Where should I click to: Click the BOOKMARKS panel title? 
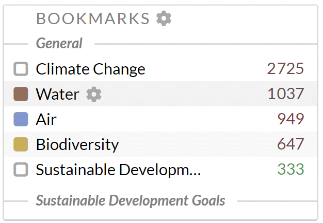[x=93, y=18]
